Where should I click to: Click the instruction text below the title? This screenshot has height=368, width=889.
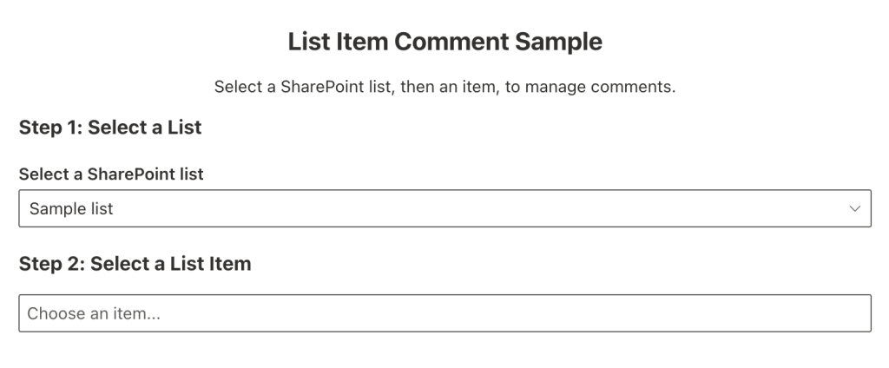444,88
